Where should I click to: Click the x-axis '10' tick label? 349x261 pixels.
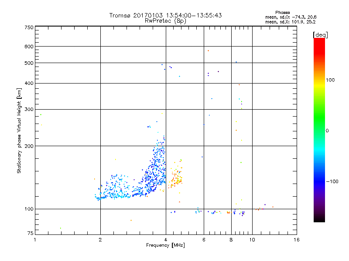point(252,240)
